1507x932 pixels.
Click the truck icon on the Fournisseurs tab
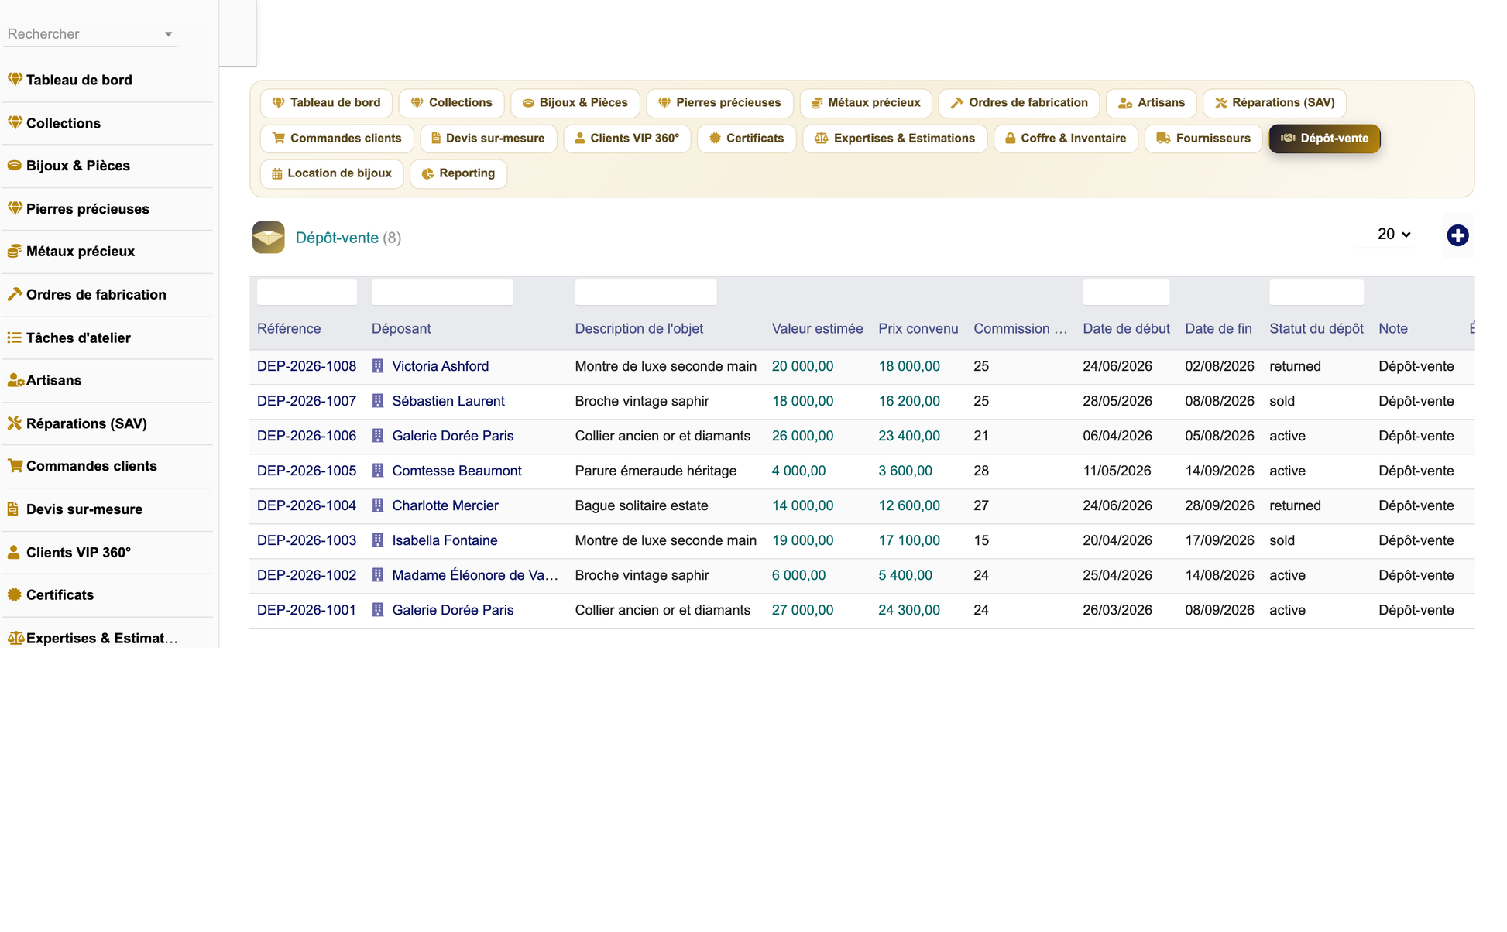1163,138
